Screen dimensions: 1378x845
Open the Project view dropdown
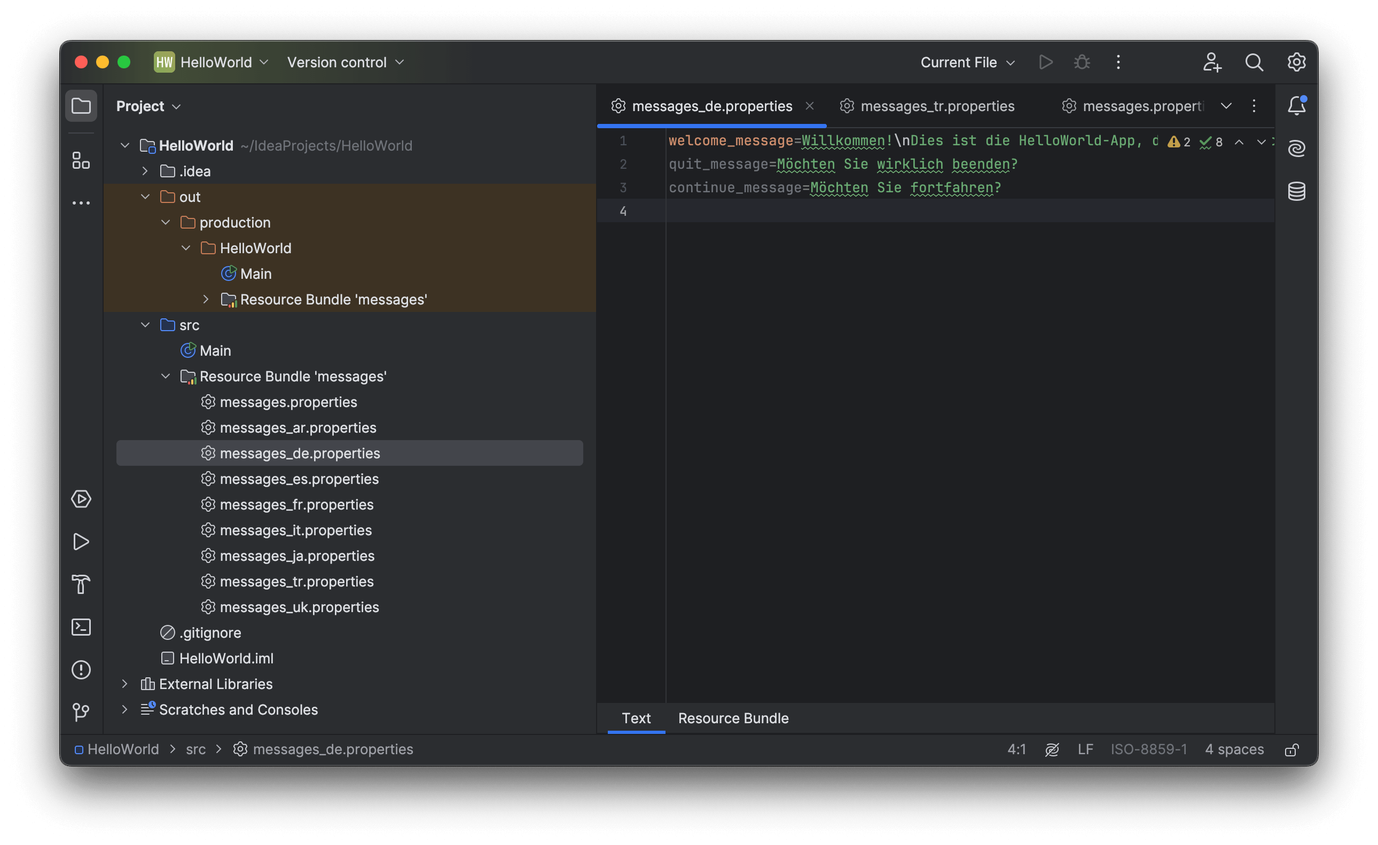pyautogui.click(x=148, y=106)
